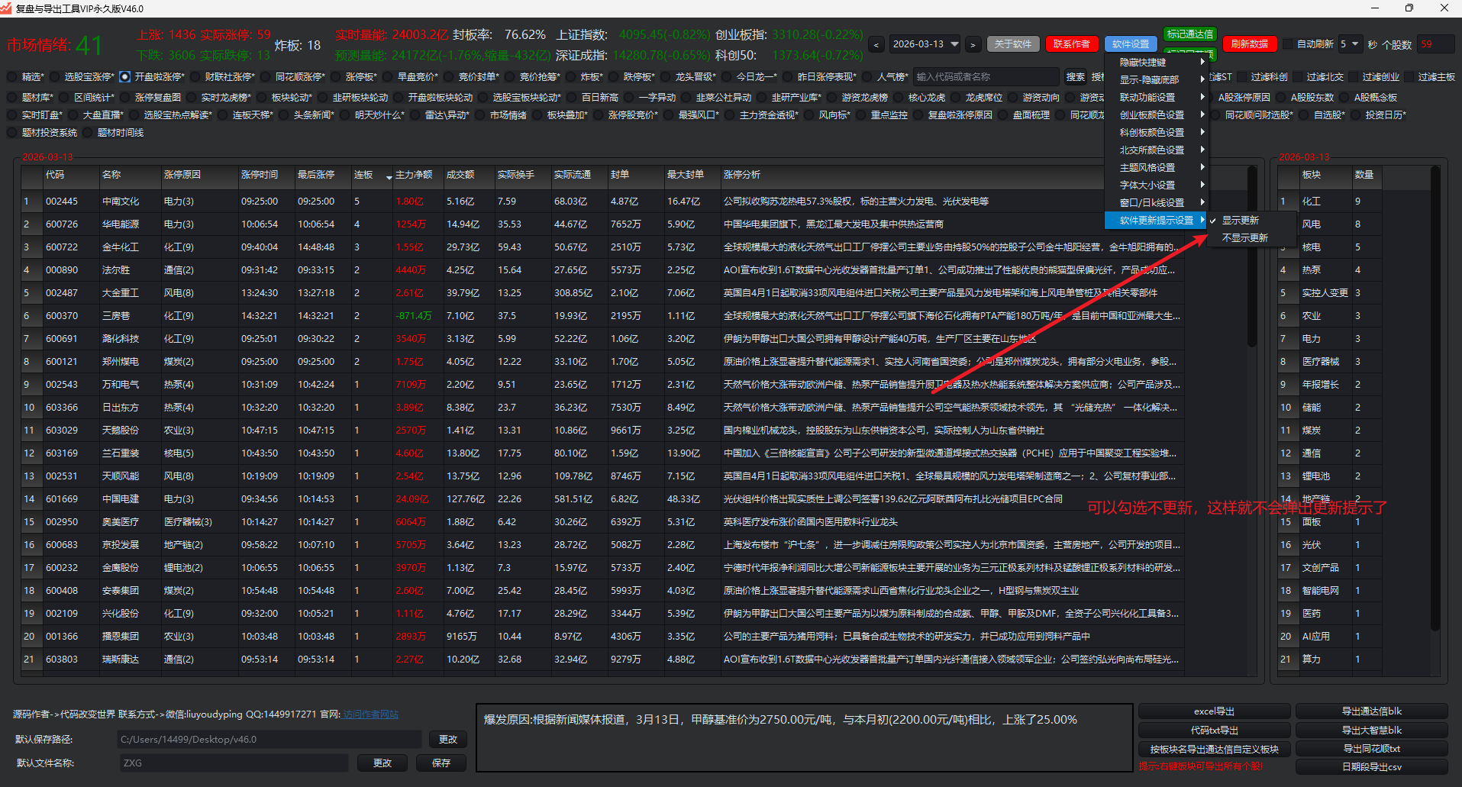Check the 过滤科创 filter checkbox

tap(1241, 77)
